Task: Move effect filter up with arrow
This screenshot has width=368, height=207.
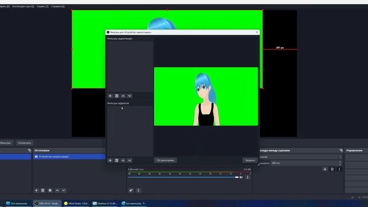Action: (123, 160)
